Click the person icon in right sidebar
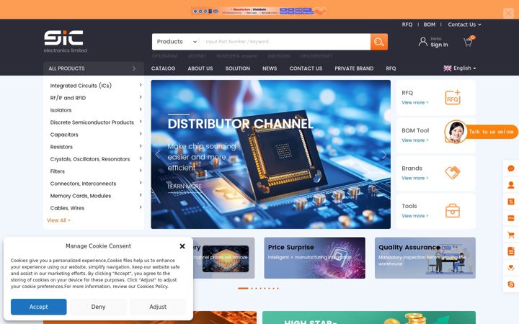 (511, 185)
